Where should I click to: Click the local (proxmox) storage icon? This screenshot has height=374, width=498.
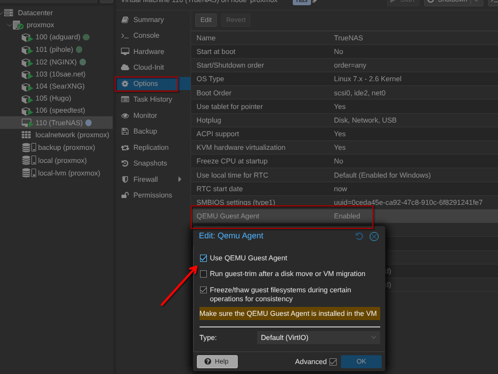tap(29, 160)
